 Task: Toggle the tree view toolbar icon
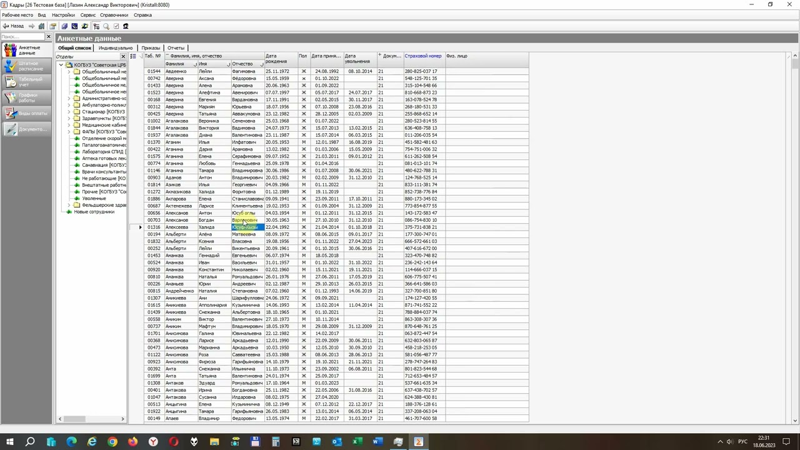(96, 26)
